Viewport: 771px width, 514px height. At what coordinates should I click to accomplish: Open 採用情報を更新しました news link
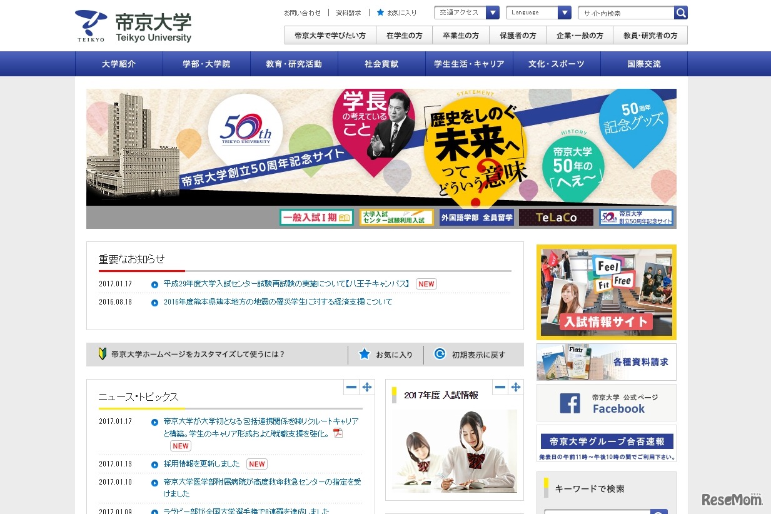201,464
